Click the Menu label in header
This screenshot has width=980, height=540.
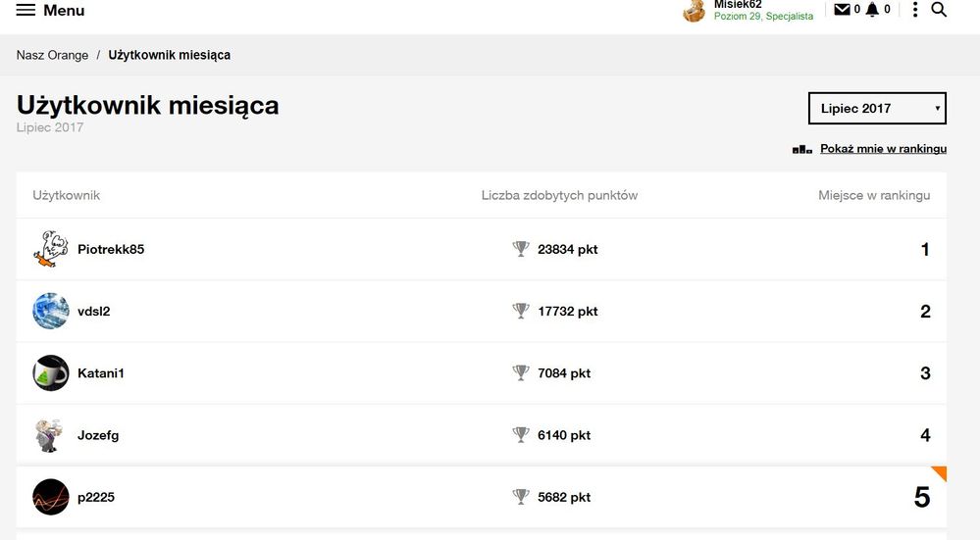coord(64,10)
